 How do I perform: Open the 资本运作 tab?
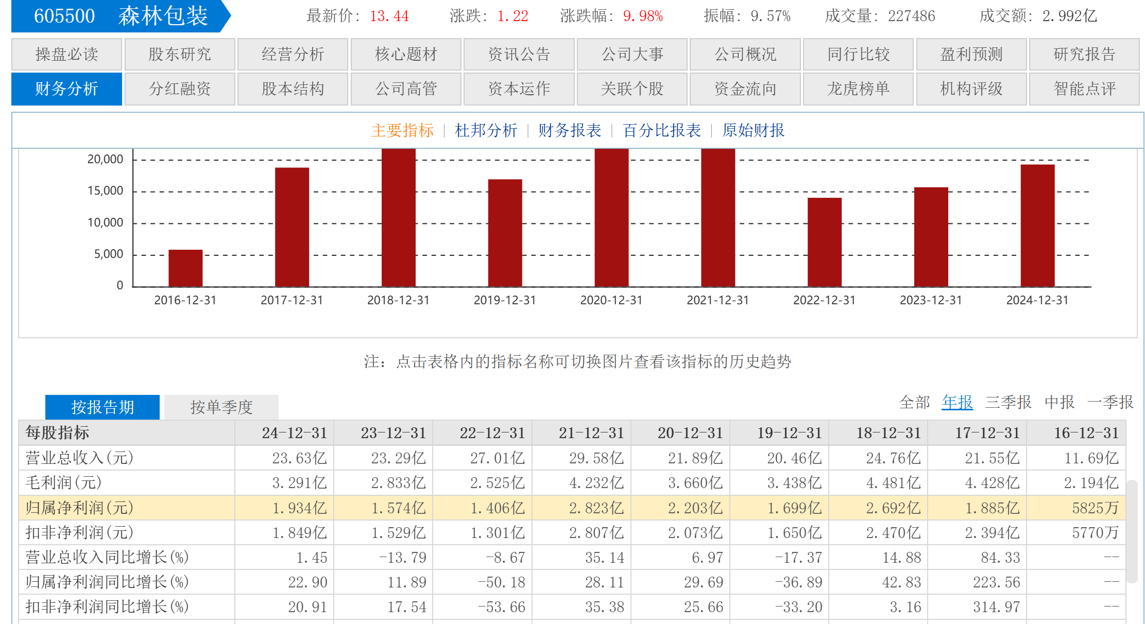[519, 89]
